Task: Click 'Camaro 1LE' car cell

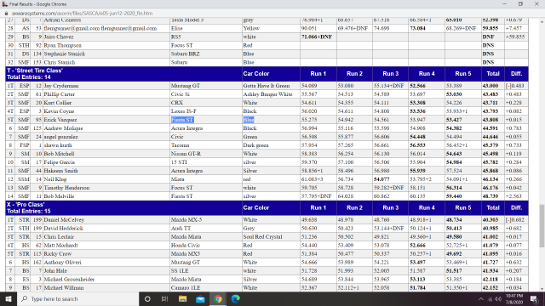Action: point(186,287)
